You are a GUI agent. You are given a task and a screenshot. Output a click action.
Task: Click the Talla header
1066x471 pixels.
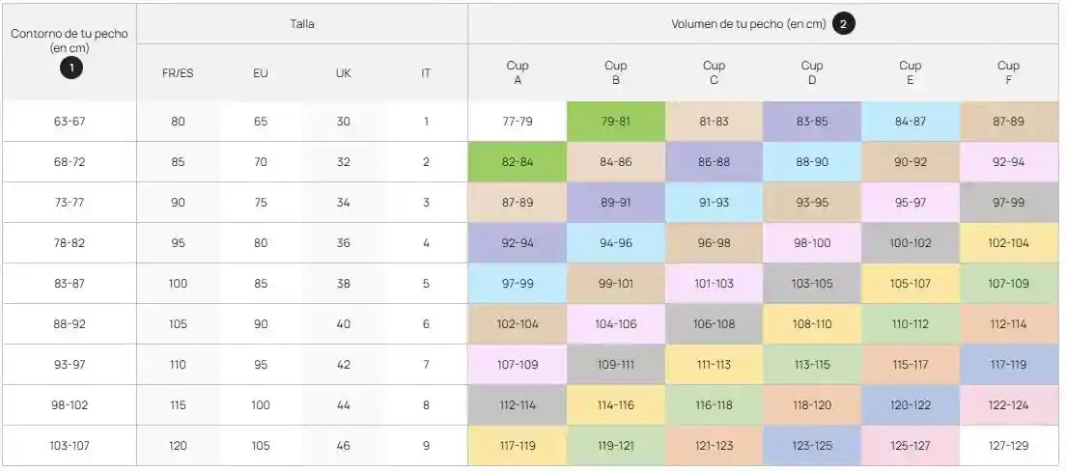(302, 24)
